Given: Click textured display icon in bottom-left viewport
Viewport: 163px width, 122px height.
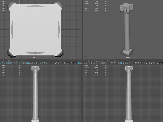Looking at the screenshot, I should pyautogui.click(x=34, y=63).
